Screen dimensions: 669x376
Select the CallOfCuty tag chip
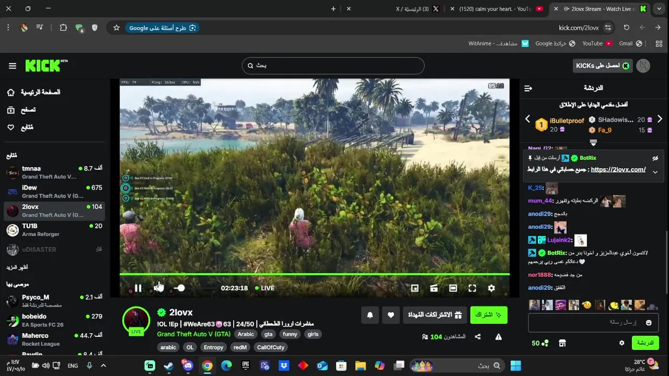point(271,347)
